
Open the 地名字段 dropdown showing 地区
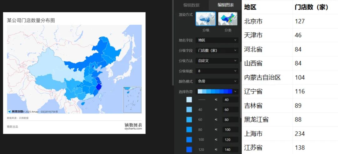pos(217,40)
